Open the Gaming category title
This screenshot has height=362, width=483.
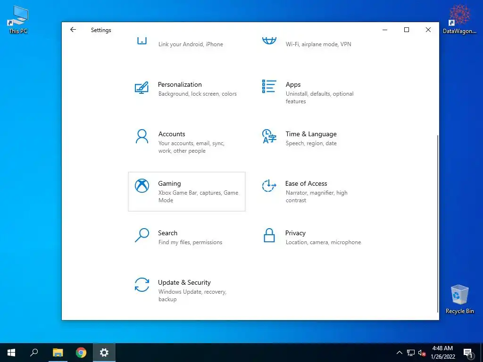169,183
